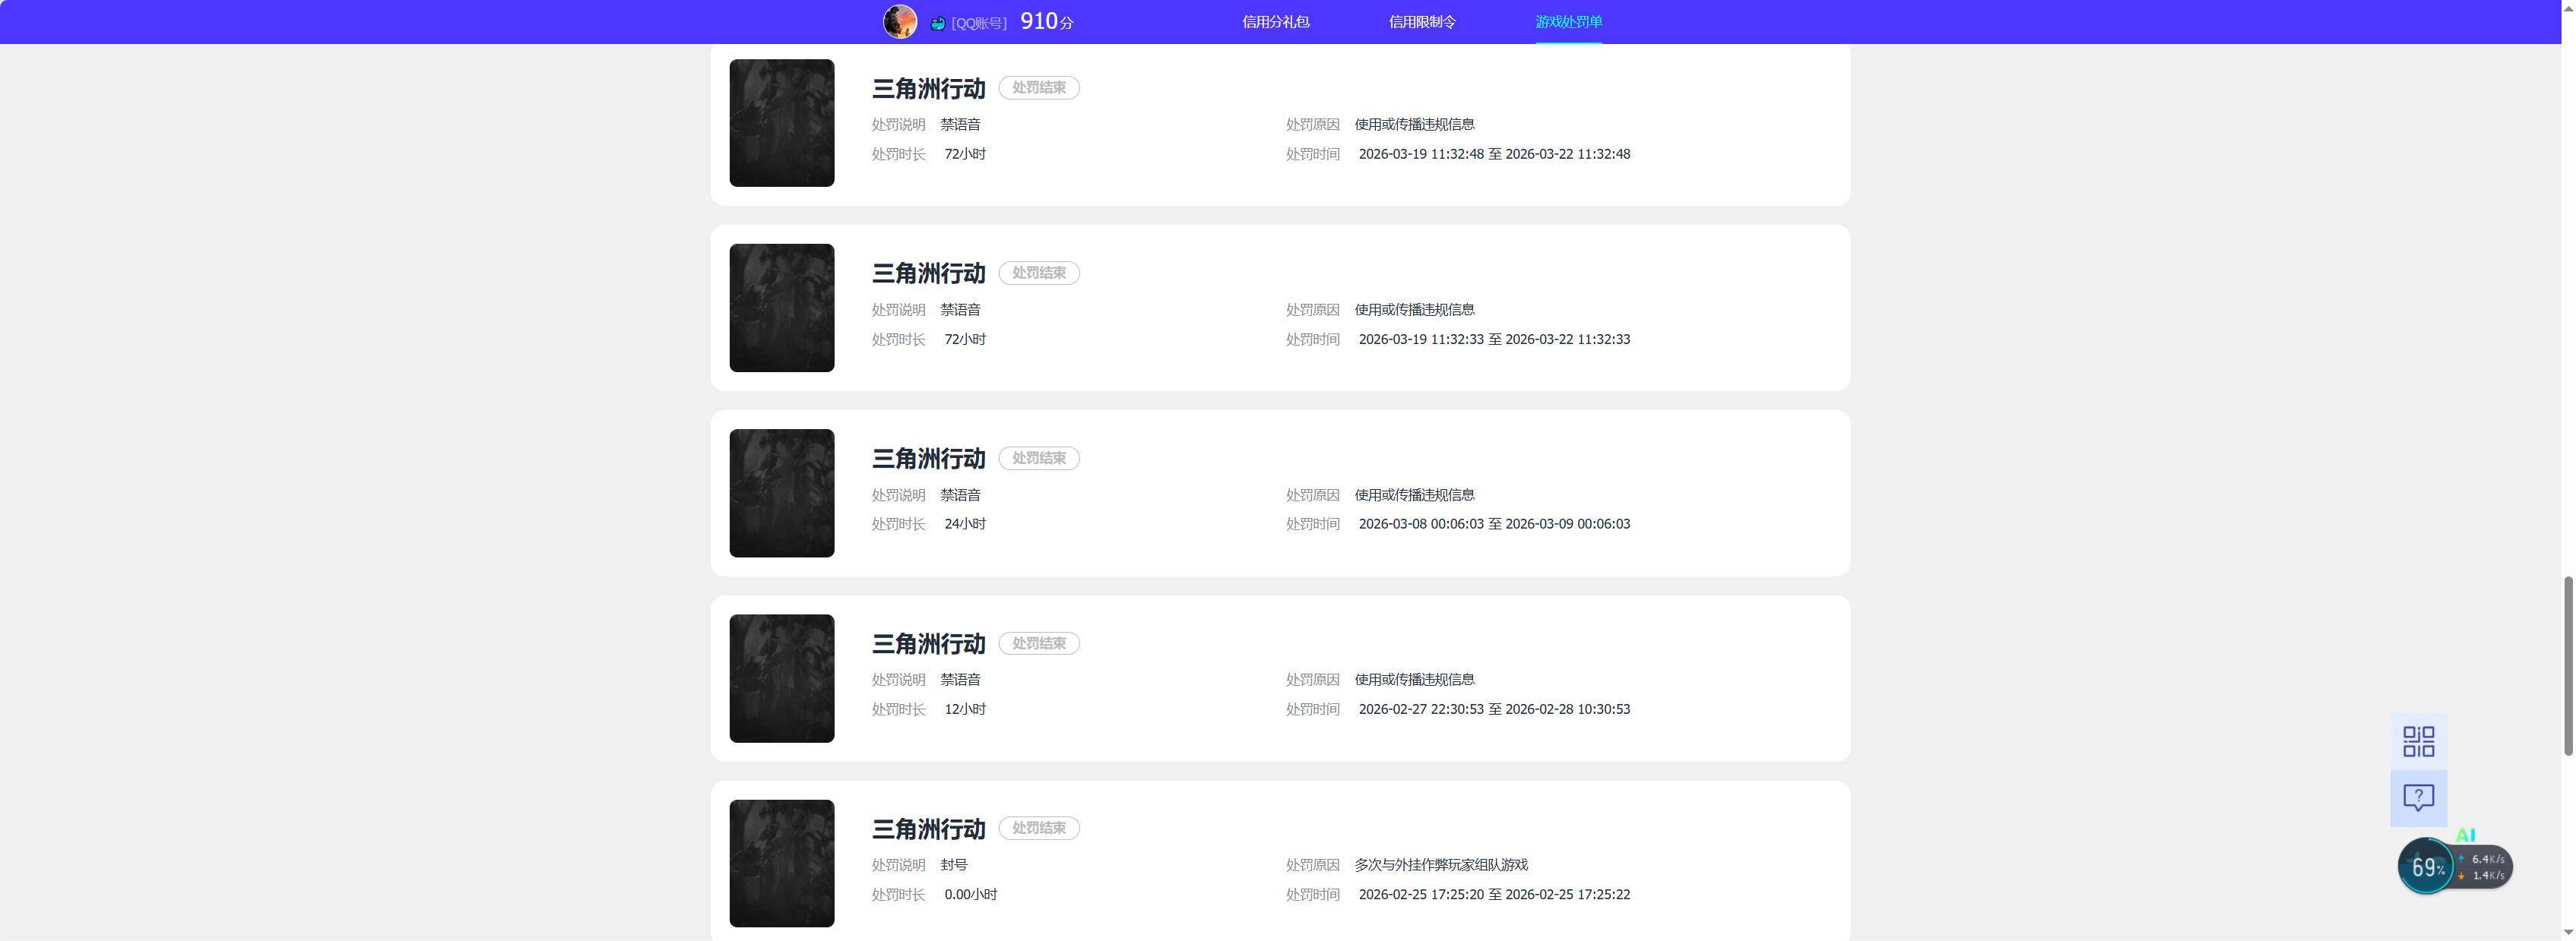Click the 多次与外挂作弊玩家组队游戏 reason
2576x941 pixels.
click(x=1441, y=865)
